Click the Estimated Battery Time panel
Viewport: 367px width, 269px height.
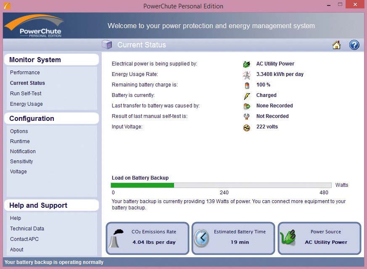(x=233, y=238)
